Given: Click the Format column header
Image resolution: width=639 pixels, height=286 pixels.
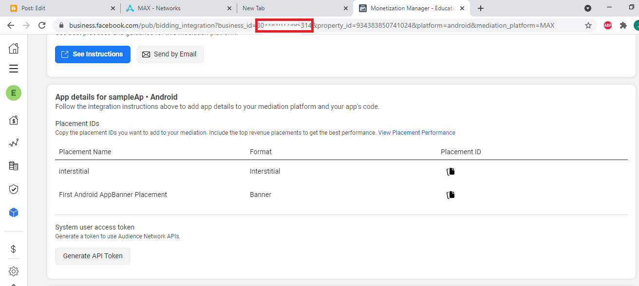Looking at the screenshot, I should click(261, 152).
